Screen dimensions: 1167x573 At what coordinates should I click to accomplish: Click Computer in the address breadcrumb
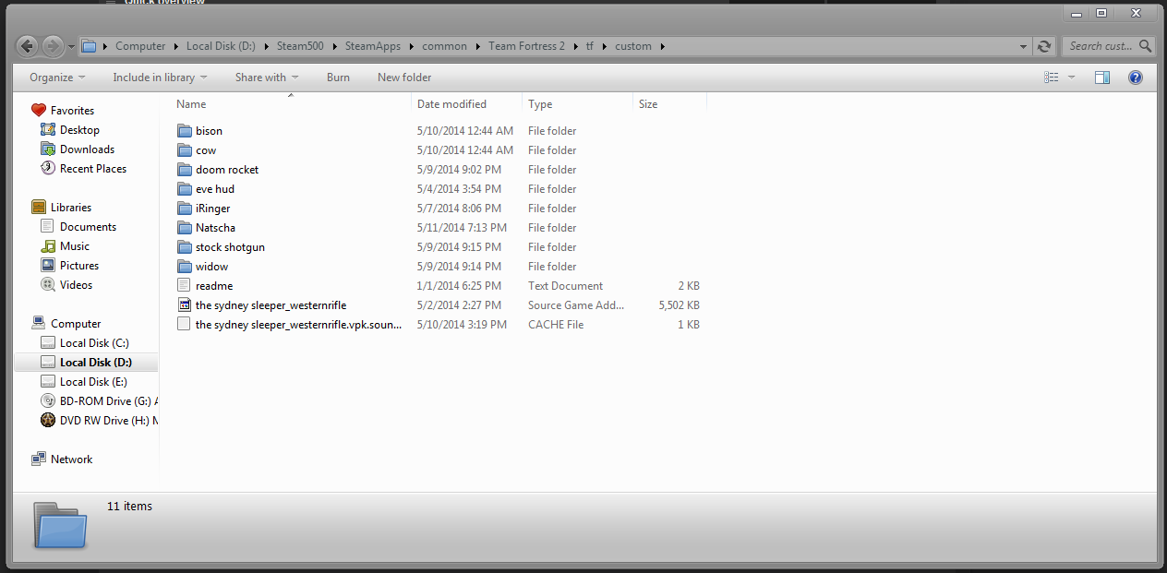[x=140, y=46]
